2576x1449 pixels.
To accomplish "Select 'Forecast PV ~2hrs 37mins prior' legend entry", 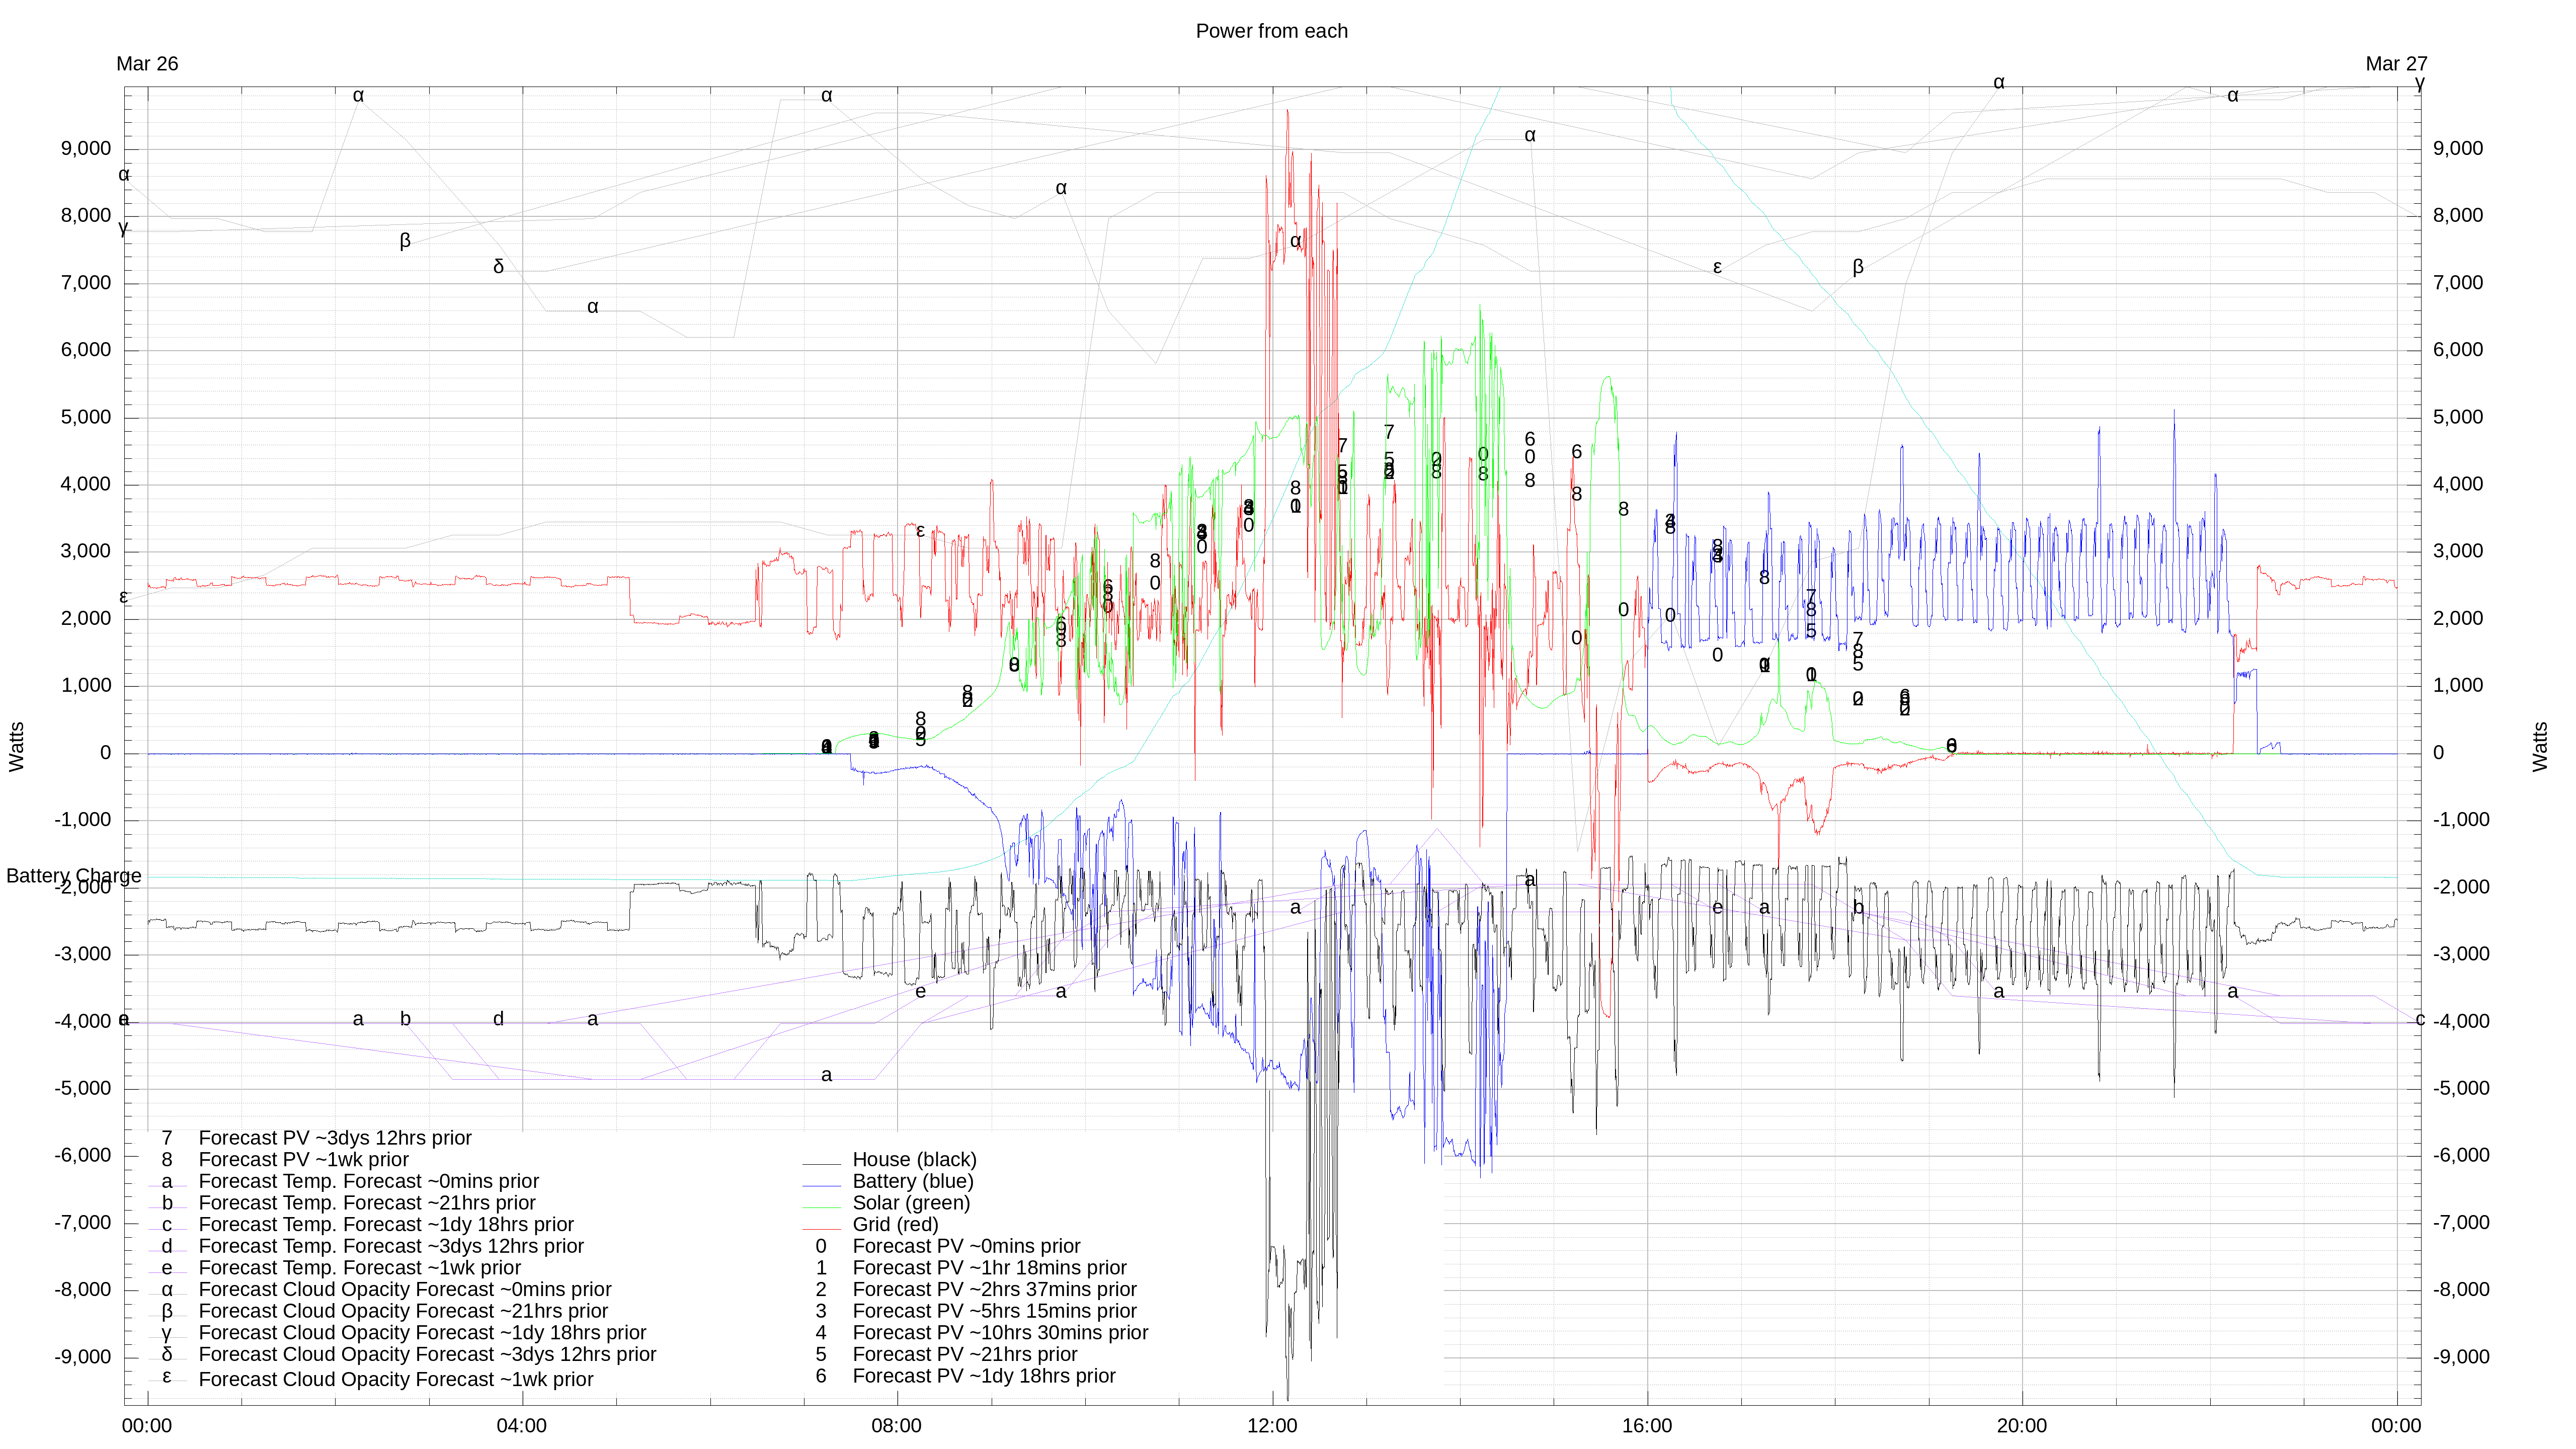I will coord(994,1290).
